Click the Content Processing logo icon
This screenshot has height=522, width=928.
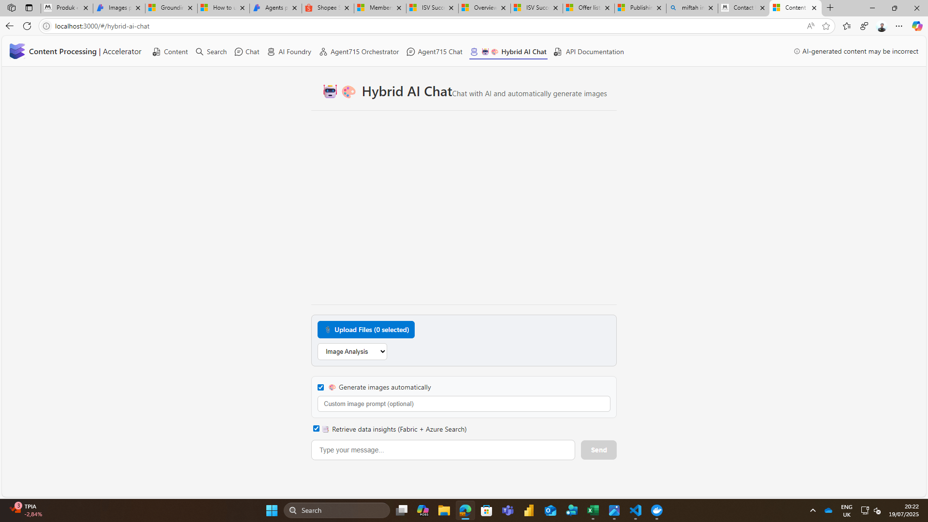click(17, 51)
